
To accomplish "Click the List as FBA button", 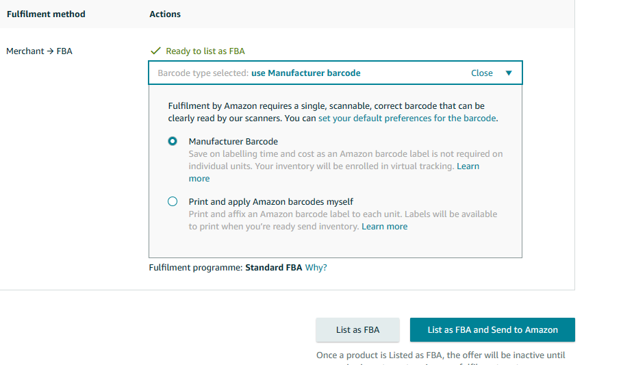I will coord(357,329).
